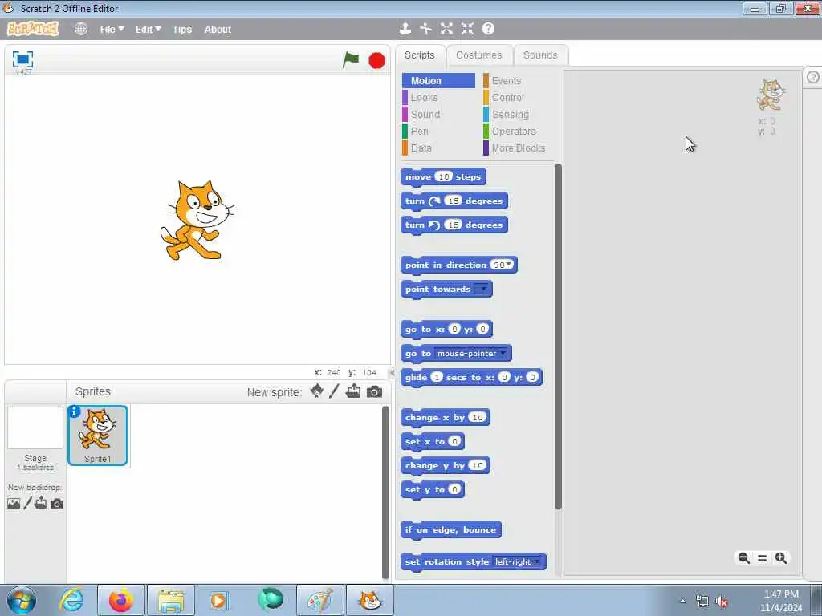Open the scripts area help panel
Image resolution: width=822 pixels, height=616 pixels.
812,78
